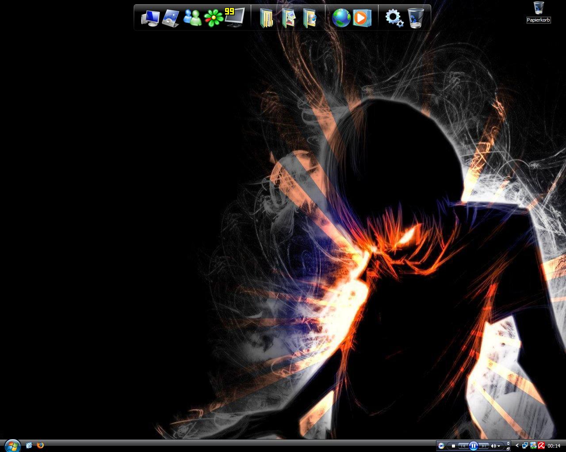The image size is (566, 452).
Task: Click the green network status tray icon
Action: (533, 446)
